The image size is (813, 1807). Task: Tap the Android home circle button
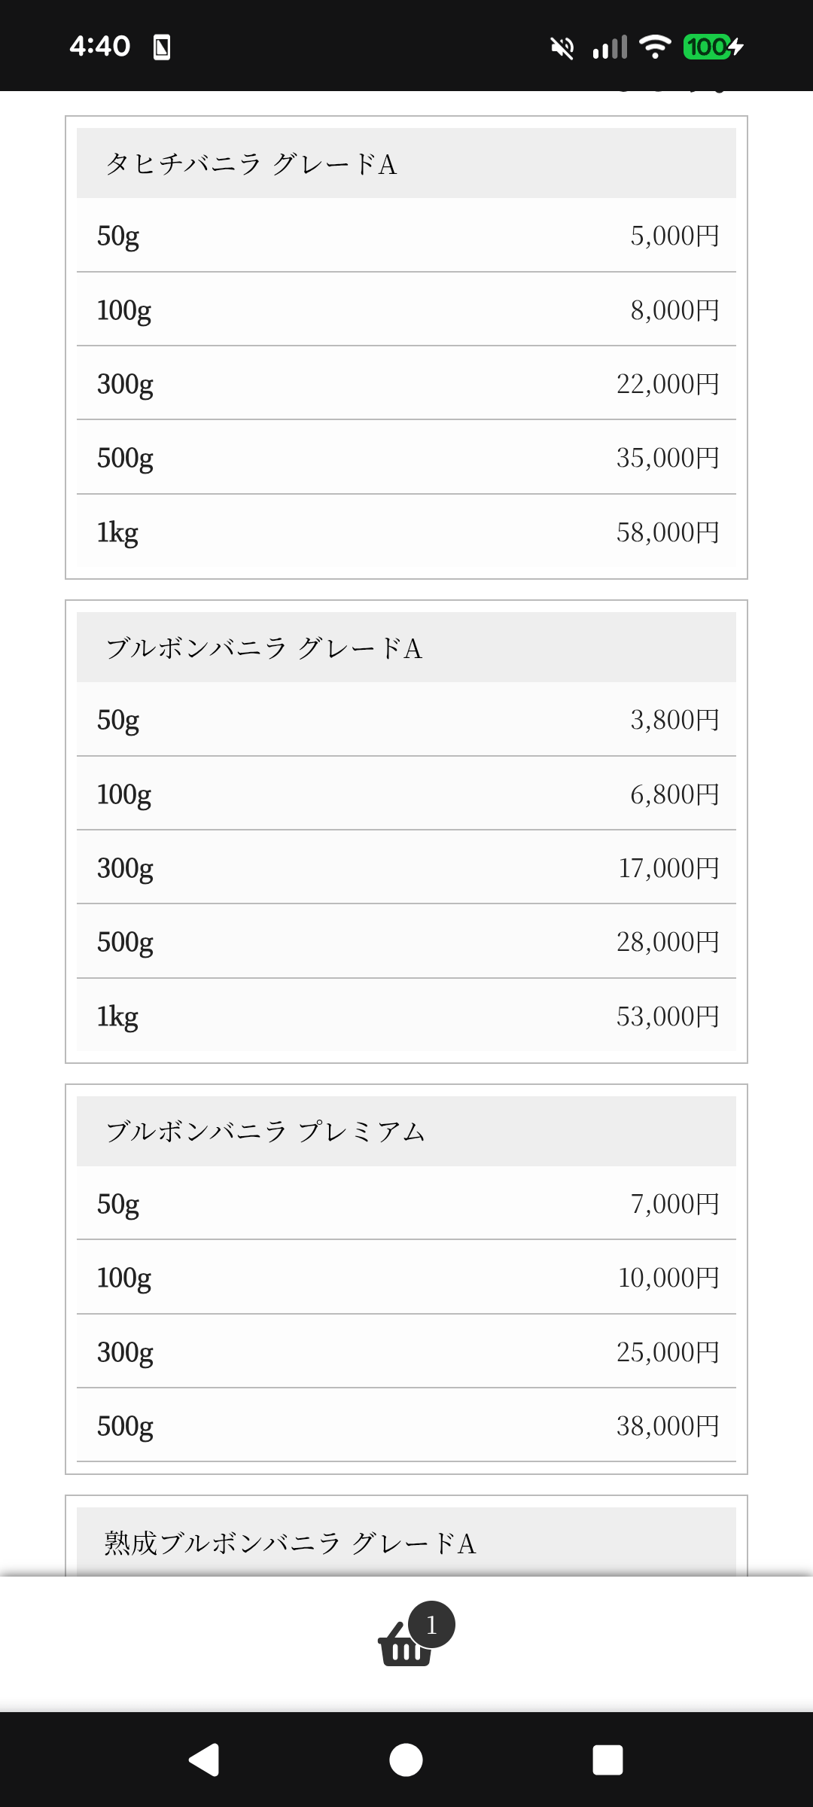[x=406, y=1760]
